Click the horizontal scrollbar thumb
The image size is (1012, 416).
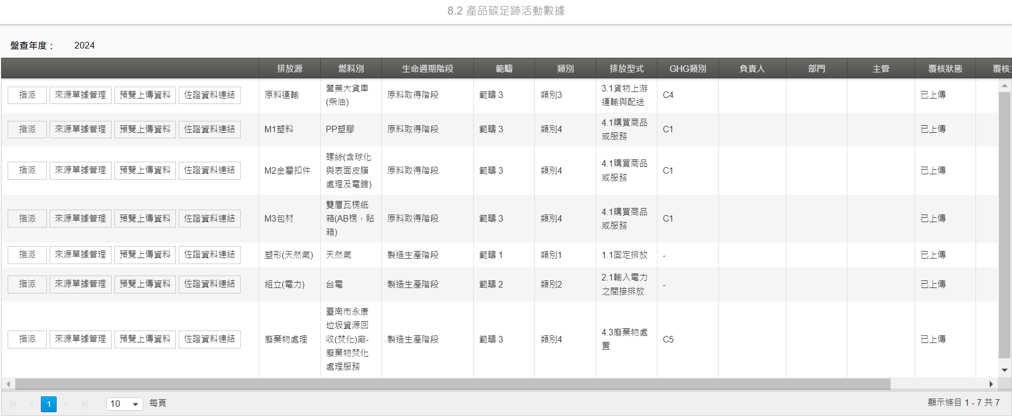(x=453, y=384)
